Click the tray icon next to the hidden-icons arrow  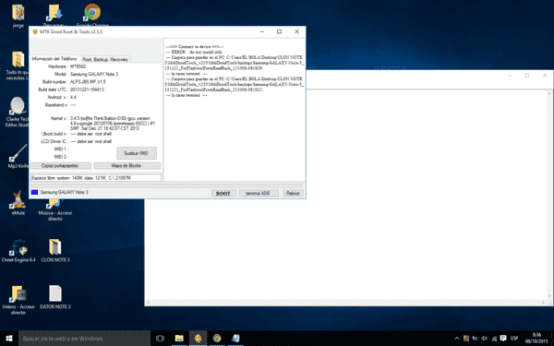click(x=466, y=339)
